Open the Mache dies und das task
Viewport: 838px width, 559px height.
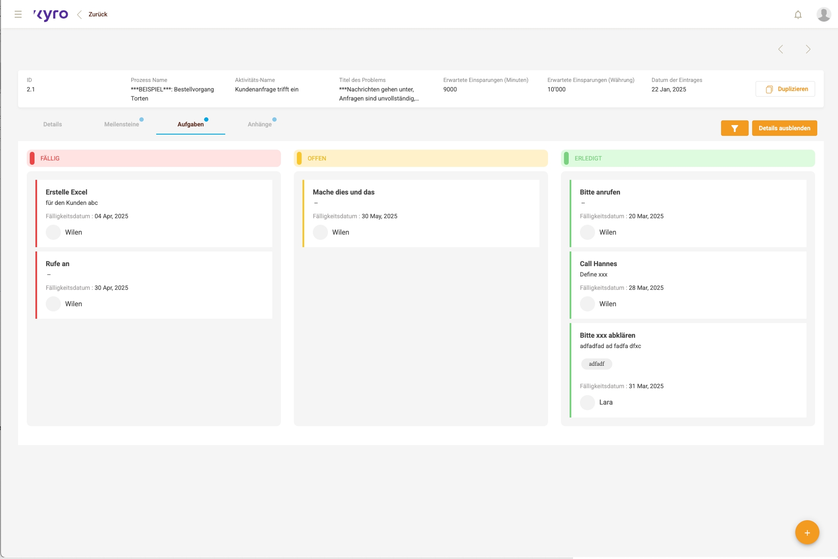click(x=421, y=213)
